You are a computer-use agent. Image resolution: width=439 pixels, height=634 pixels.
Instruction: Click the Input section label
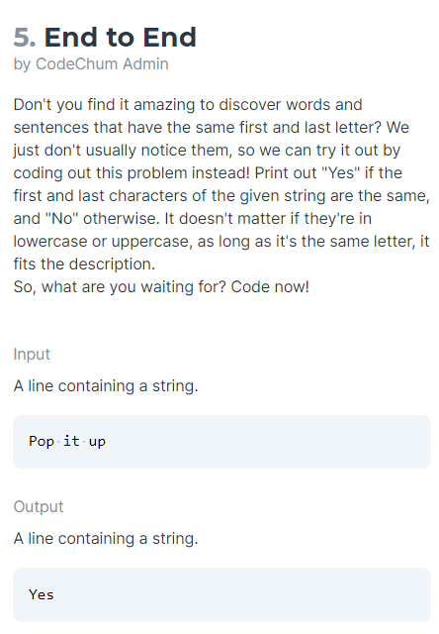coord(32,355)
